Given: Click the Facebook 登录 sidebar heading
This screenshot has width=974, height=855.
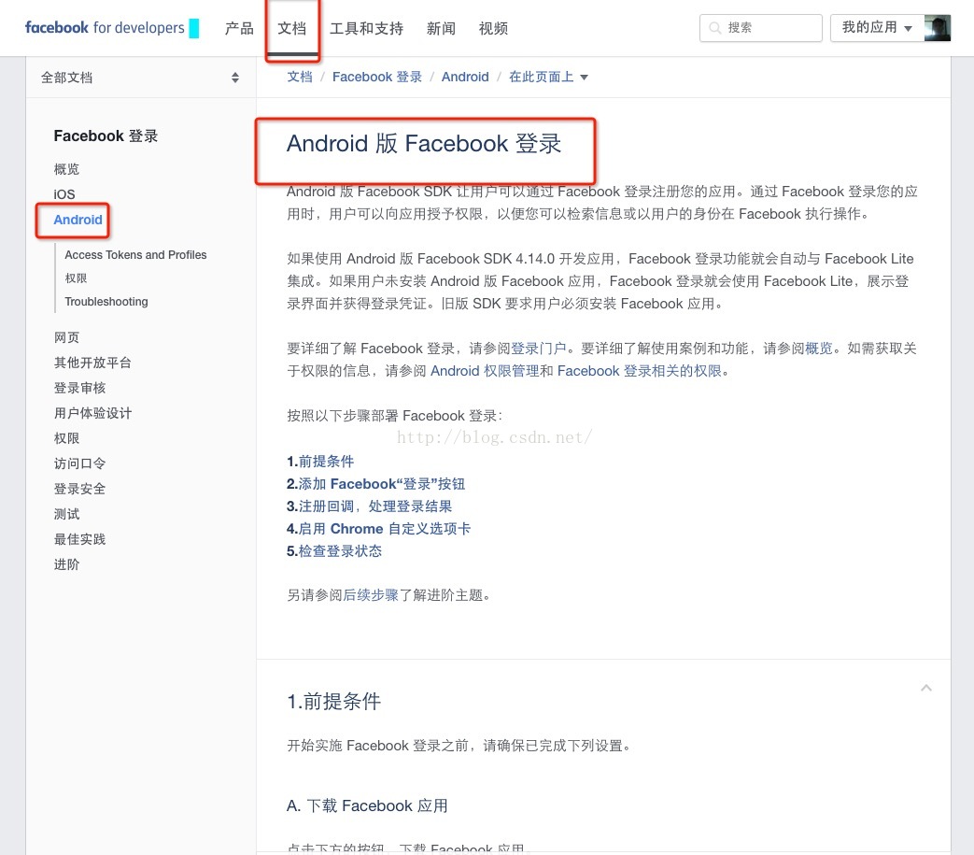Looking at the screenshot, I should (106, 136).
